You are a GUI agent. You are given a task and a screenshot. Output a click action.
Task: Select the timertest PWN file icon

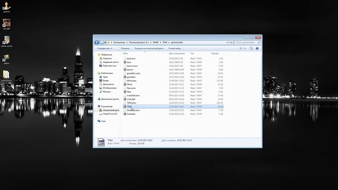pyautogui.click(x=125, y=114)
